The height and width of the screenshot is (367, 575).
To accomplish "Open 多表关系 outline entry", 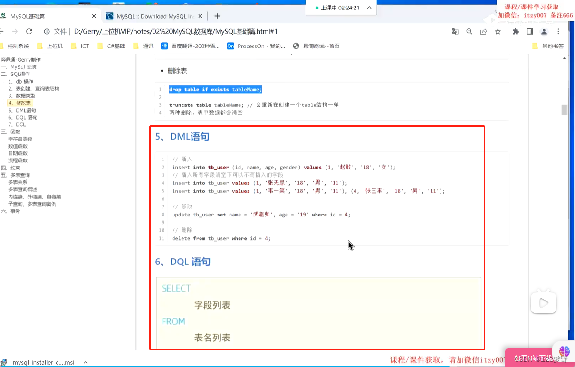I will (18, 182).
